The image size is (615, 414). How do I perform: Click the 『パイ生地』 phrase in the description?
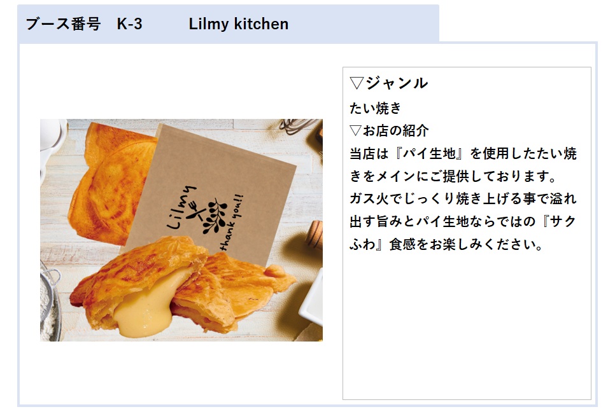point(429,153)
